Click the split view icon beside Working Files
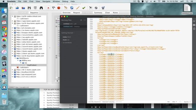 (x=85, y=20)
